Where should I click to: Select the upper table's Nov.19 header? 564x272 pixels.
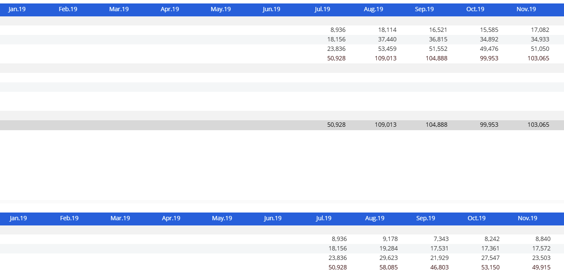pyautogui.click(x=526, y=9)
